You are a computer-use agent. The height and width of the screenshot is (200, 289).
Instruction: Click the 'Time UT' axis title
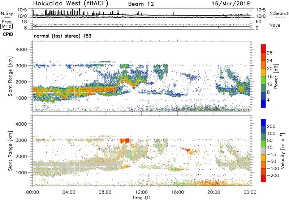141,197
